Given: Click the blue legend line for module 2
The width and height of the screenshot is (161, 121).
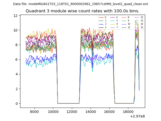Looking at the screenshot, I should [101, 24].
